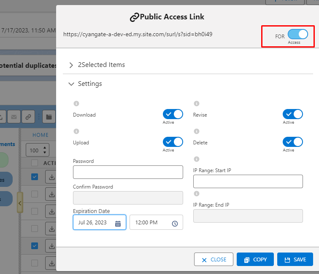Expand the 2 Selected Items section
The image size is (319, 274).
tap(71, 65)
